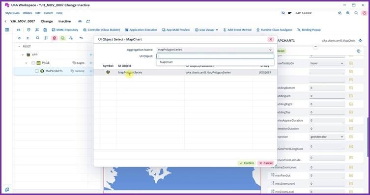Open Controller (Class Builder)

click(x=101, y=30)
